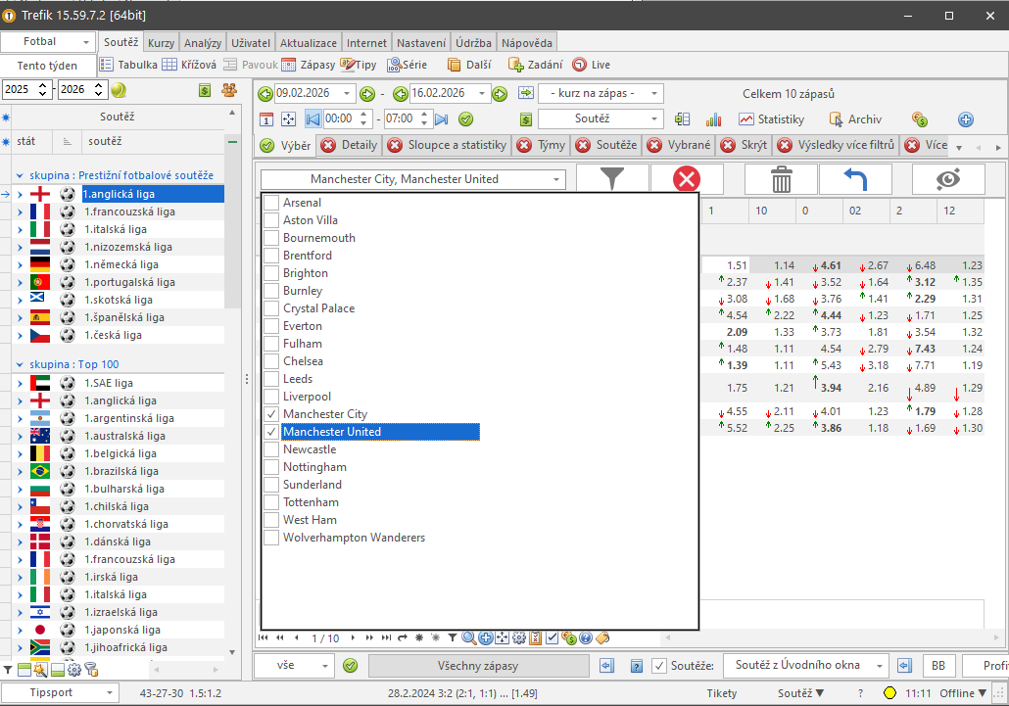Click the funnel filter icon button
Viewport: 1009px width, 706px height.
612,179
